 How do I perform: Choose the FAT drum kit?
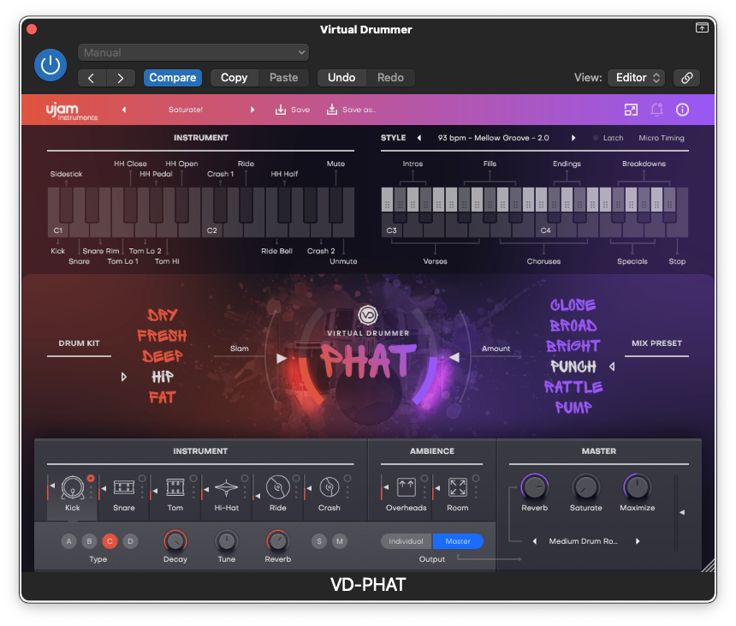[x=163, y=397]
